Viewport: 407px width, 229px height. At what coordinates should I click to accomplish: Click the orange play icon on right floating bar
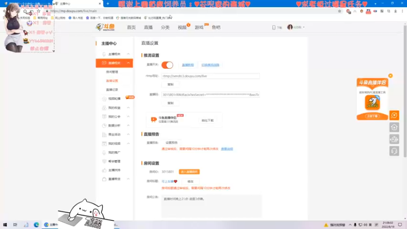click(394, 116)
